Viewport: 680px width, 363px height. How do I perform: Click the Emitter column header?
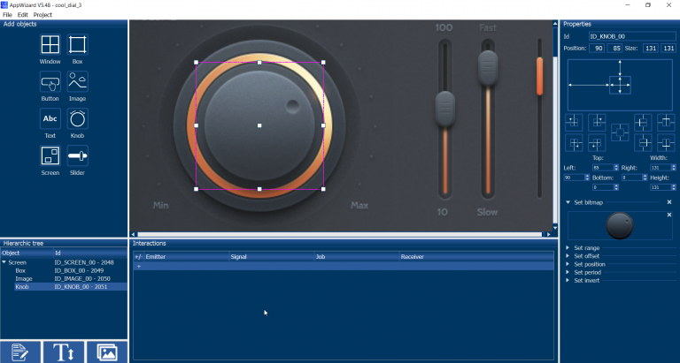[x=187, y=256]
